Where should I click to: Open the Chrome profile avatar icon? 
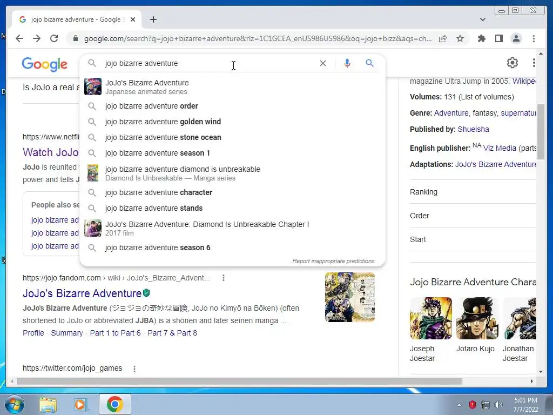tap(516, 38)
